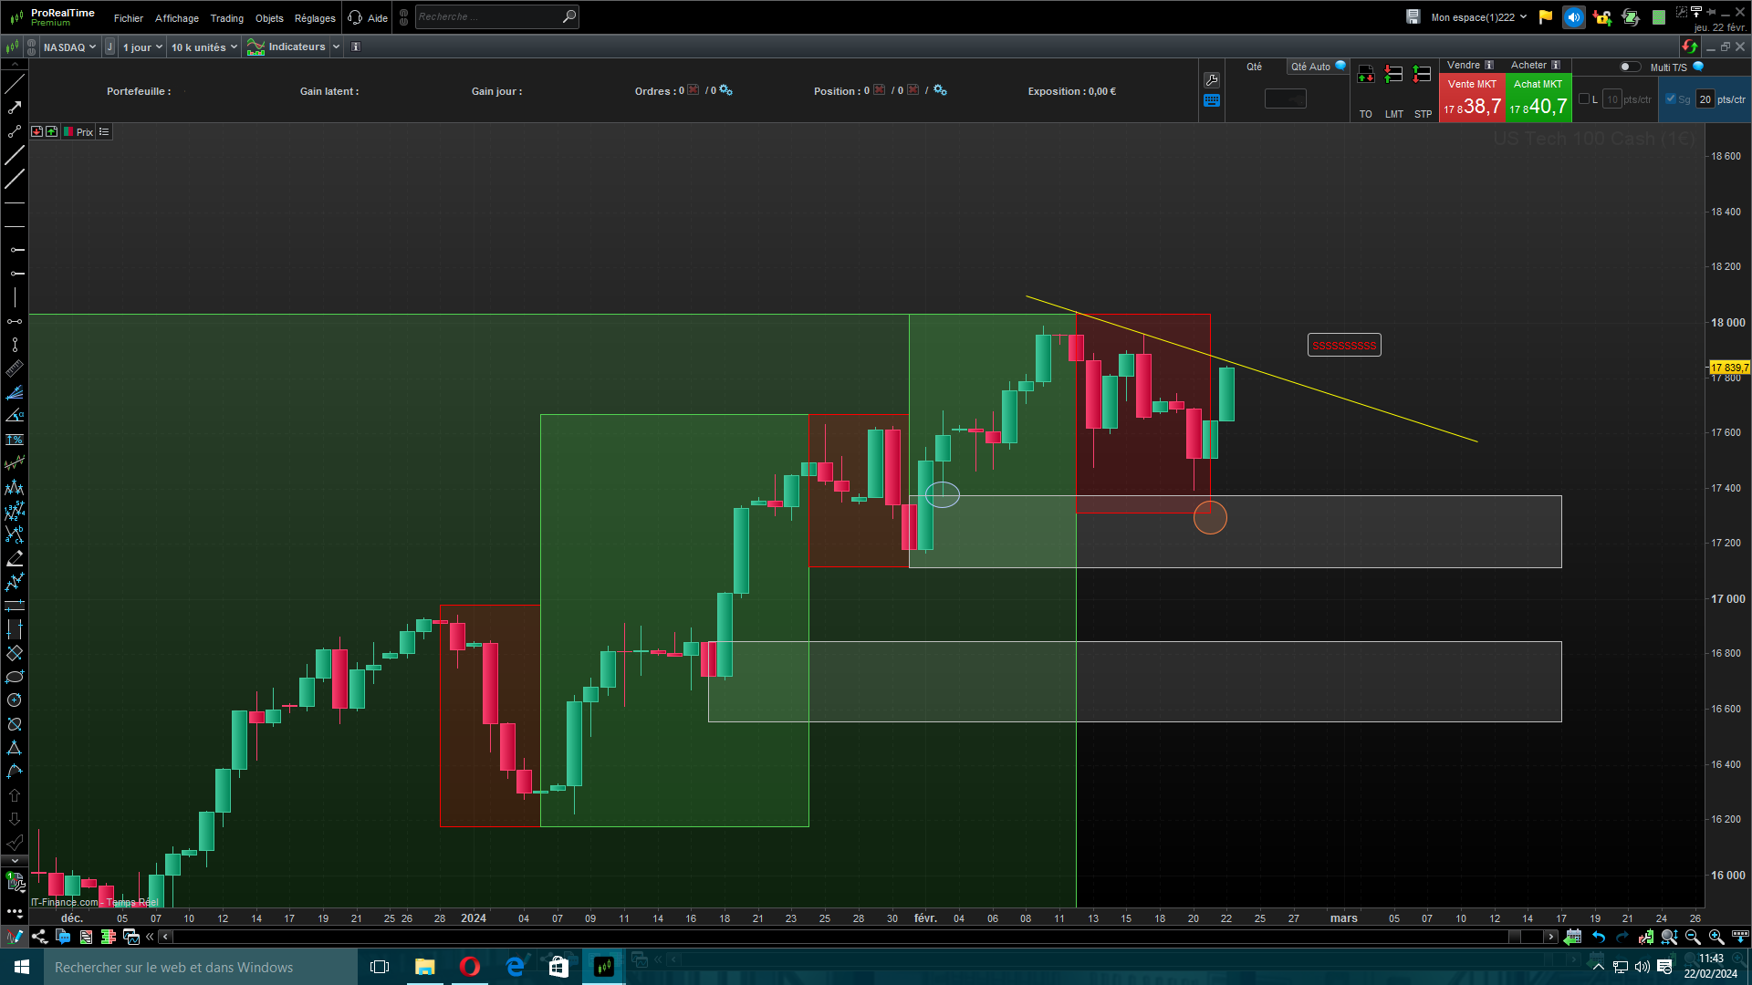Toggle the Multi T/S switch
1752x985 pixels.
click(1629, 67)
